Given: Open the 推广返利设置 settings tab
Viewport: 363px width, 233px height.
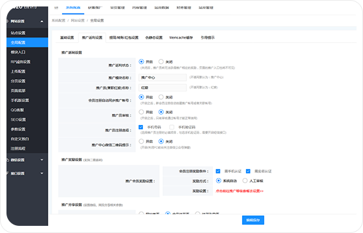Looking at the screenshot, I should tap(92, 38).
